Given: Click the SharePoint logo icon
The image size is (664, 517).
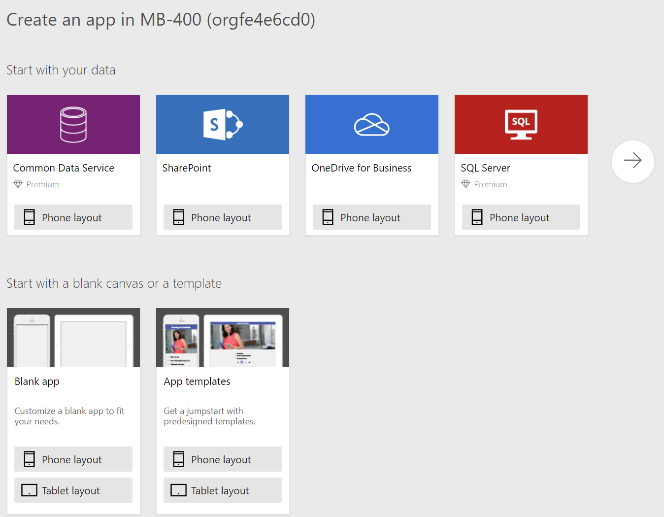Looking at the screenshot, I should [x=223, y=125].
